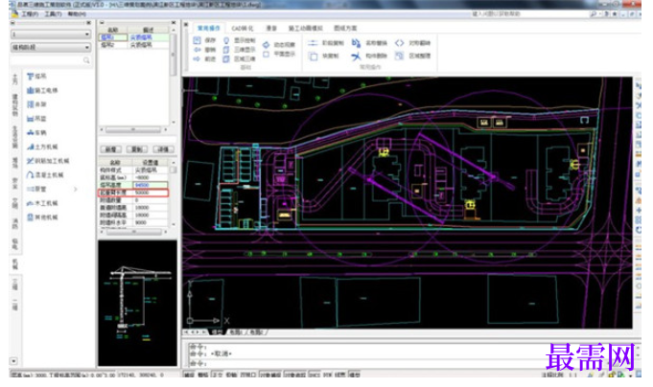This screenshot has width=653, height=387.
Task: Toggle the 平面显示 plan display option
Action: point(266,54)
